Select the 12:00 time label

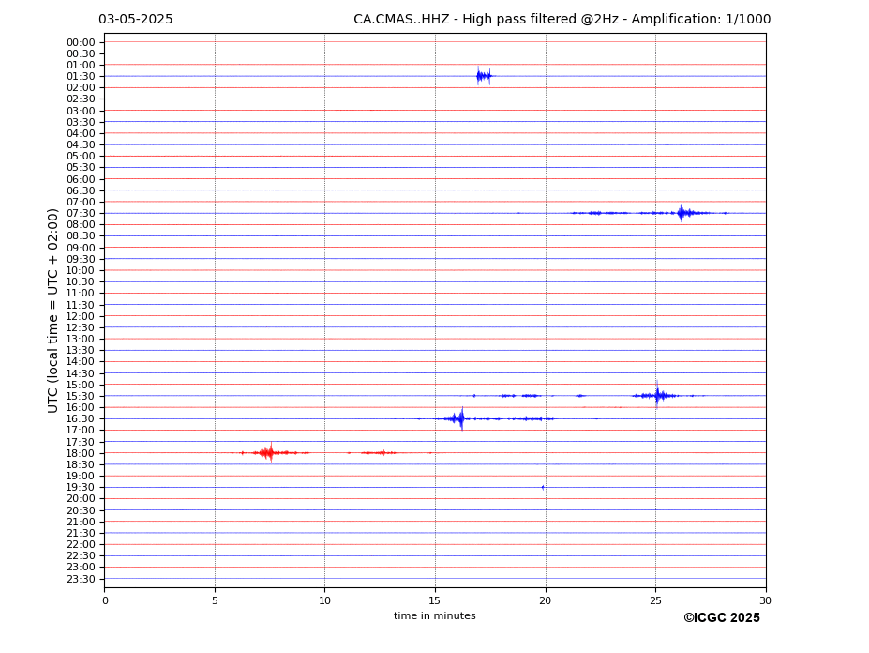[x=81, y=316]
